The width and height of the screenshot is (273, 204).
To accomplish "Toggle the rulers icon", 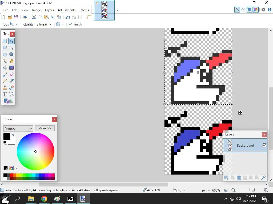I will [89, 17].
